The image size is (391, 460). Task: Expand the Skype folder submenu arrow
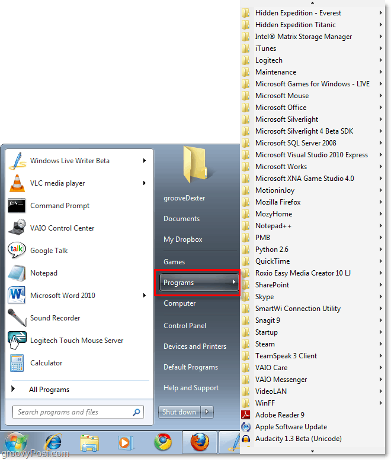pyautogui.click(x=381, y=297)
